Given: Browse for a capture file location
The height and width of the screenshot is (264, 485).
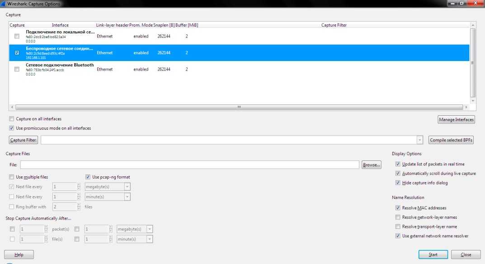Looking at the screenshot, I should [371, 165].
